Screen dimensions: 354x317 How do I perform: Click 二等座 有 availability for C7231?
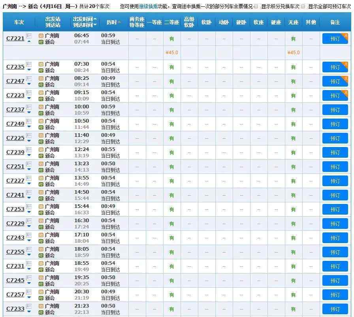click(x=171, y=266)
